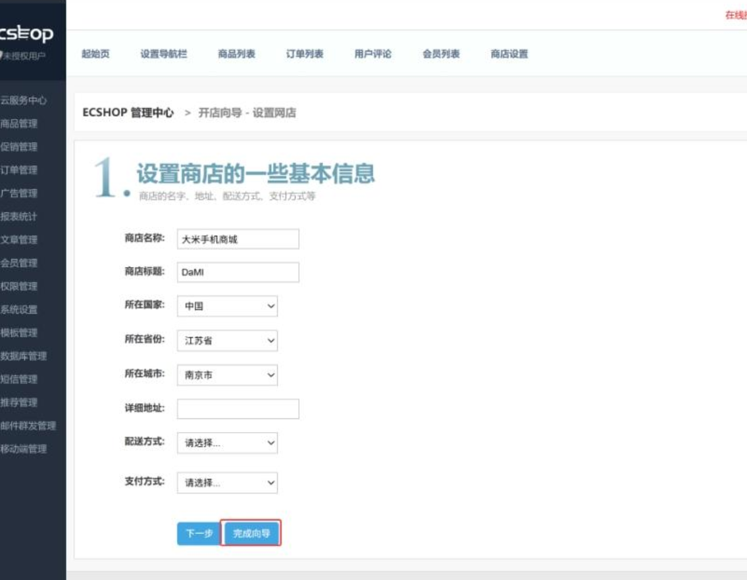Viewport: 747px width, 580px height.
Task: Open 起始页 in the top navigation
Action: (95, 54)
